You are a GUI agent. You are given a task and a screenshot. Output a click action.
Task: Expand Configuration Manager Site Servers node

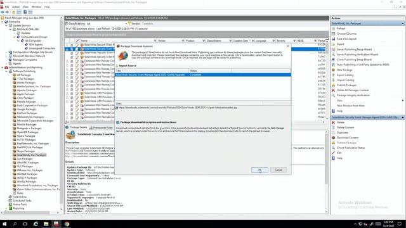pyautogui.click(x=6, y=52)
